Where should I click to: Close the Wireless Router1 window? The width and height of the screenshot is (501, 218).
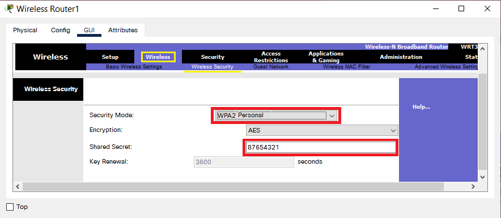tap(487, 8)
